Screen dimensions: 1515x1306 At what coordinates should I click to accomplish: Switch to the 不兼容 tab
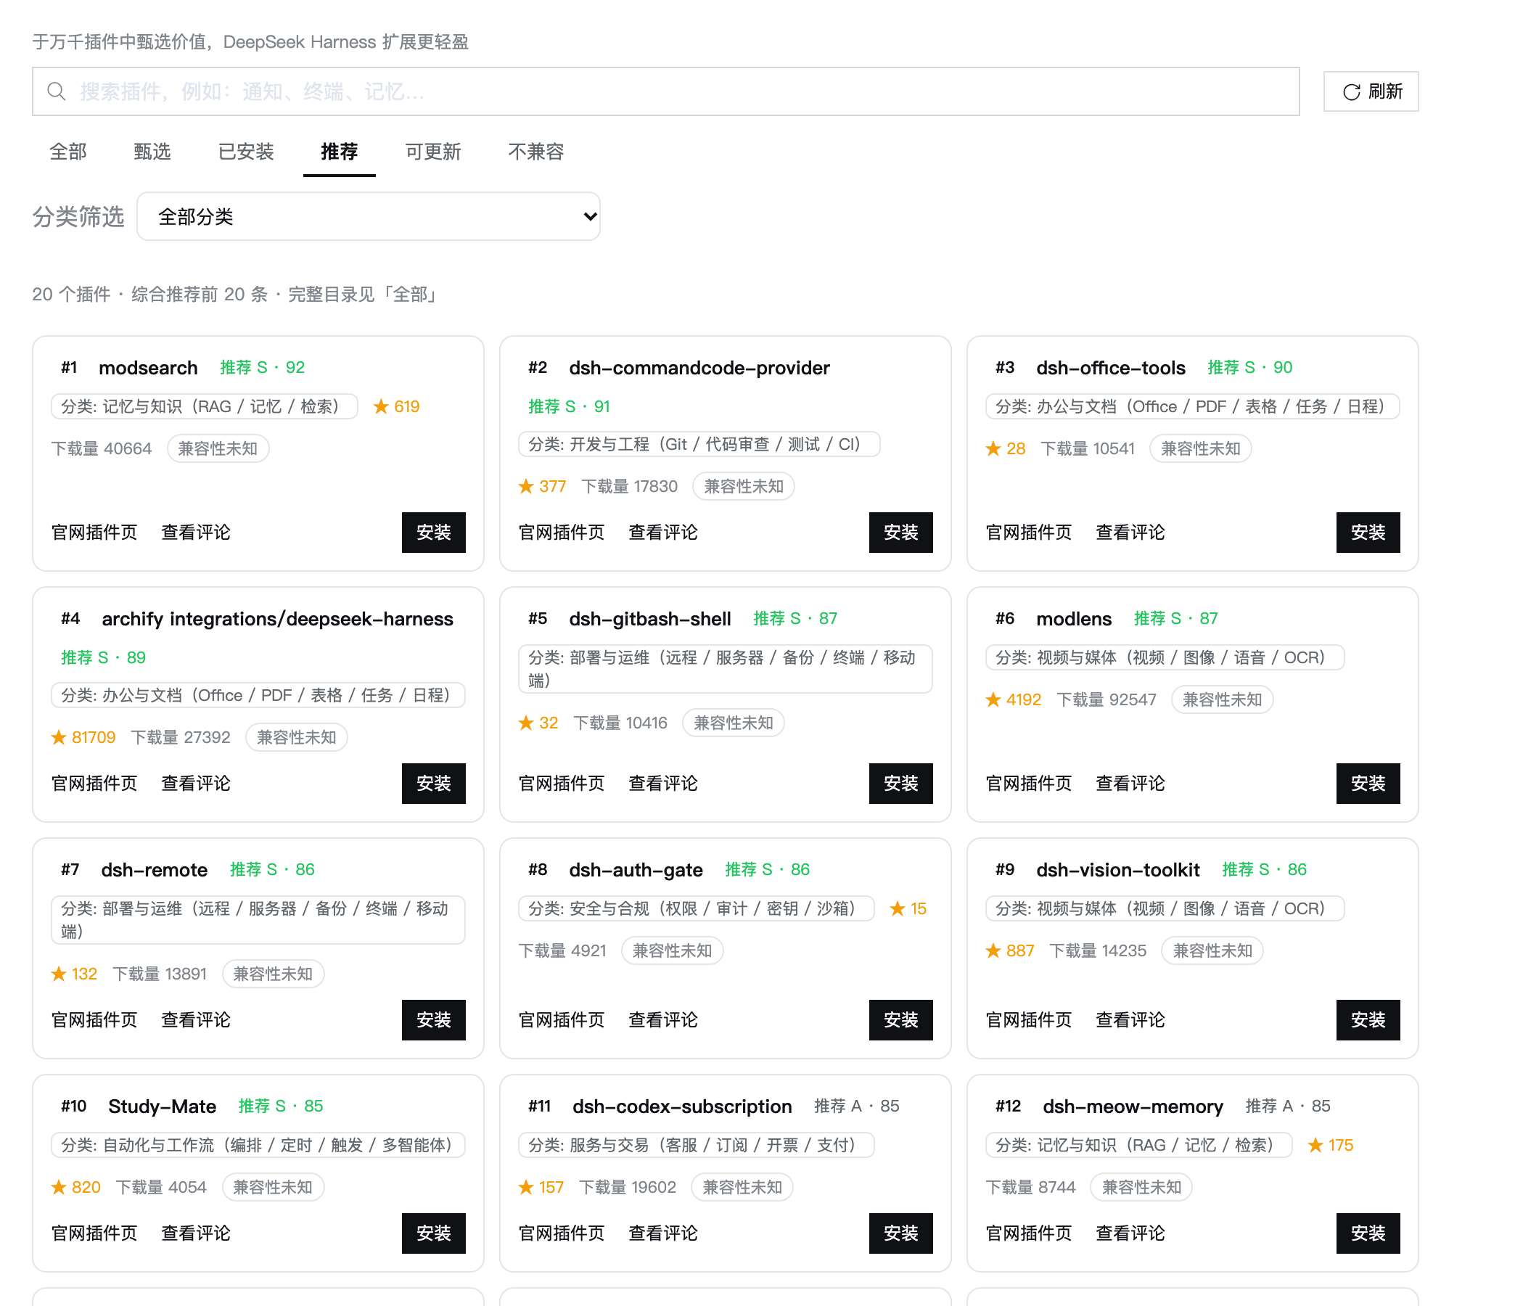536,152
